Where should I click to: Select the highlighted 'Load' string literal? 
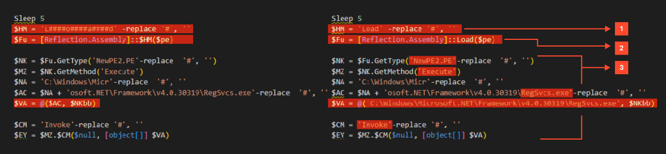pos(370,29)
